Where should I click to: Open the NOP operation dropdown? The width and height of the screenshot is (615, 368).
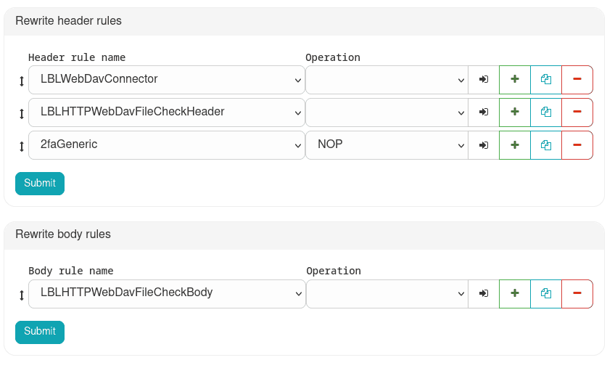[387, 145]
